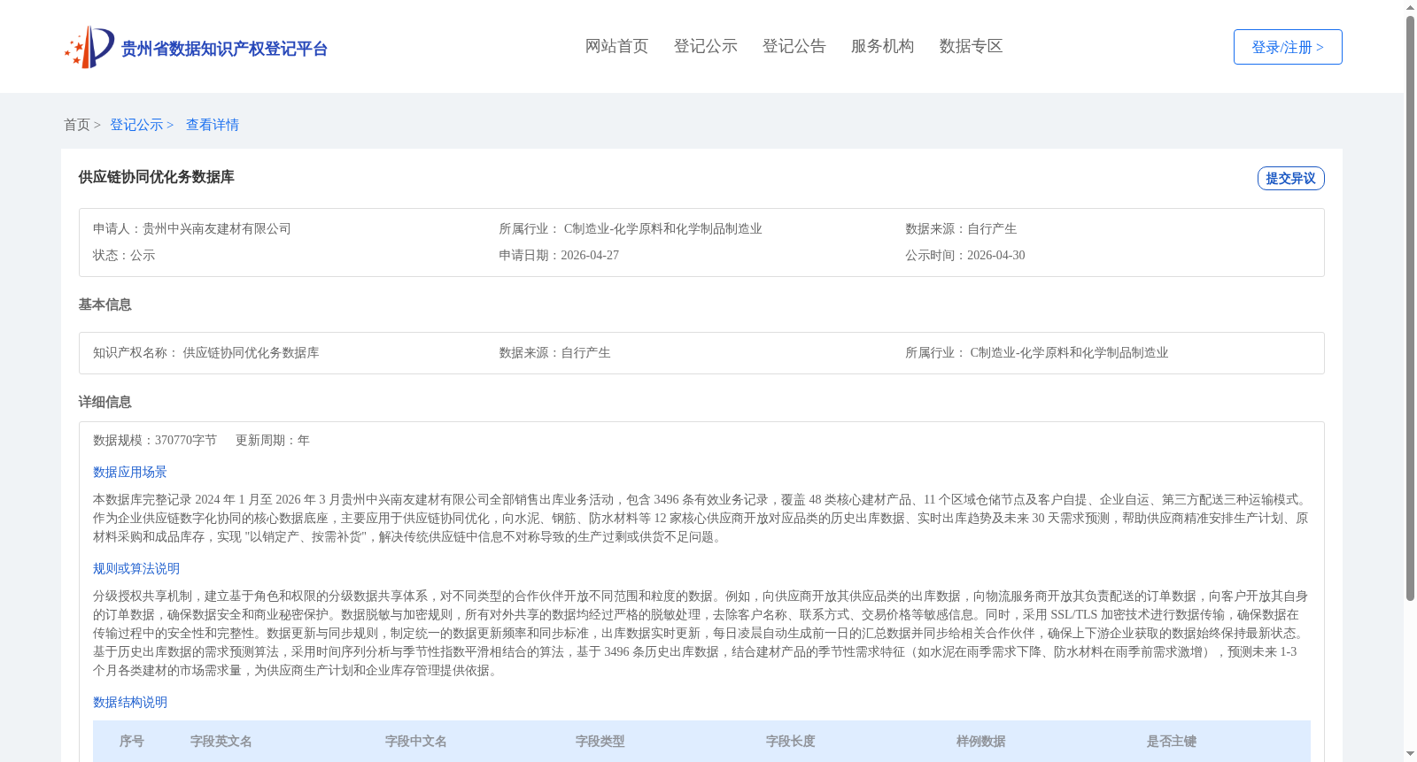
Task: Click the platform logo emblem
Action: click(x=89, y=47)
